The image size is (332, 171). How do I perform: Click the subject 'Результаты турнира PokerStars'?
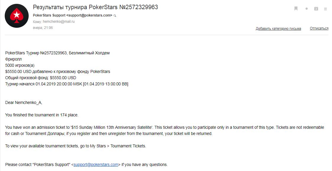click(75, 7)
